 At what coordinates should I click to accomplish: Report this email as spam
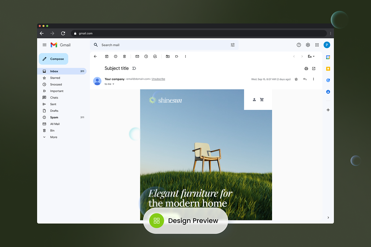tap(116, 57)
